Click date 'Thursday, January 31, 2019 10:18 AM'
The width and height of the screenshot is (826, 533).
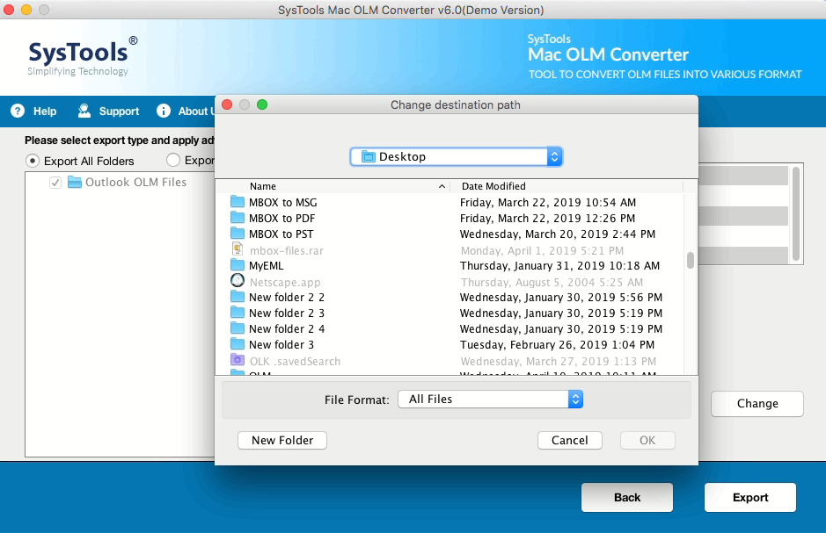pos(559,265)
